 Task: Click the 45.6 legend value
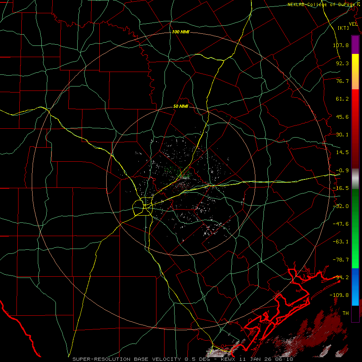pos(342,117)
